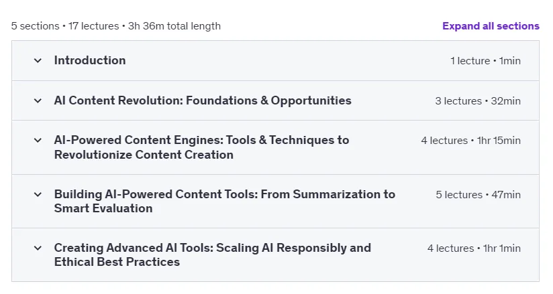The width and height of the screenshot is (553, 294).
Task: Click the course summary '5 sections • 17 lectures' text
Action: (x=65, y=26)
